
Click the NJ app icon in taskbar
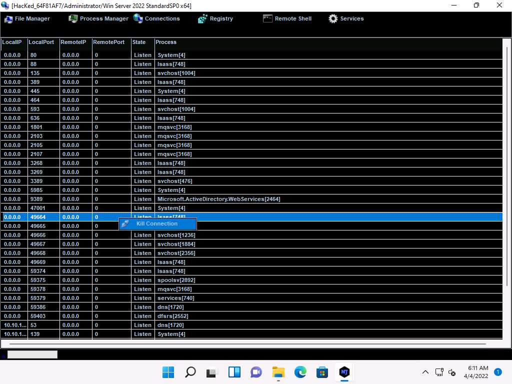coord(344,372)
